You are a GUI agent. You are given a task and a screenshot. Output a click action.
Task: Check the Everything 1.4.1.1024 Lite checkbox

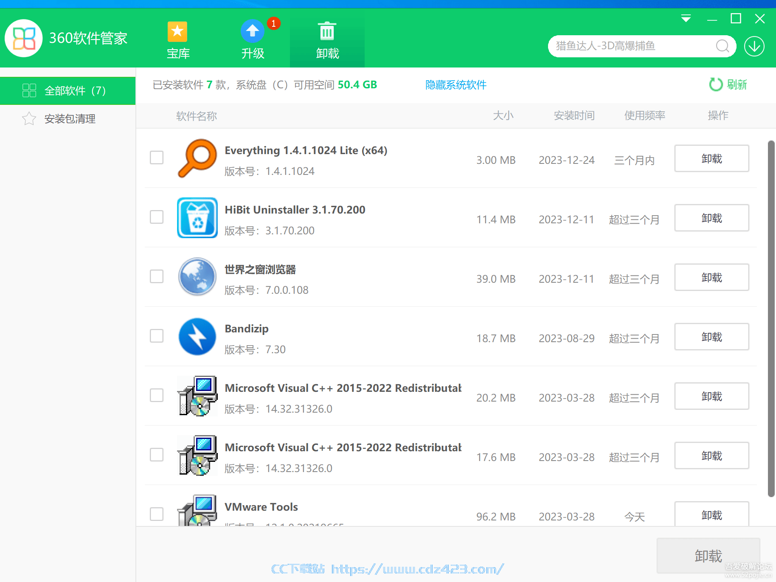157,157
